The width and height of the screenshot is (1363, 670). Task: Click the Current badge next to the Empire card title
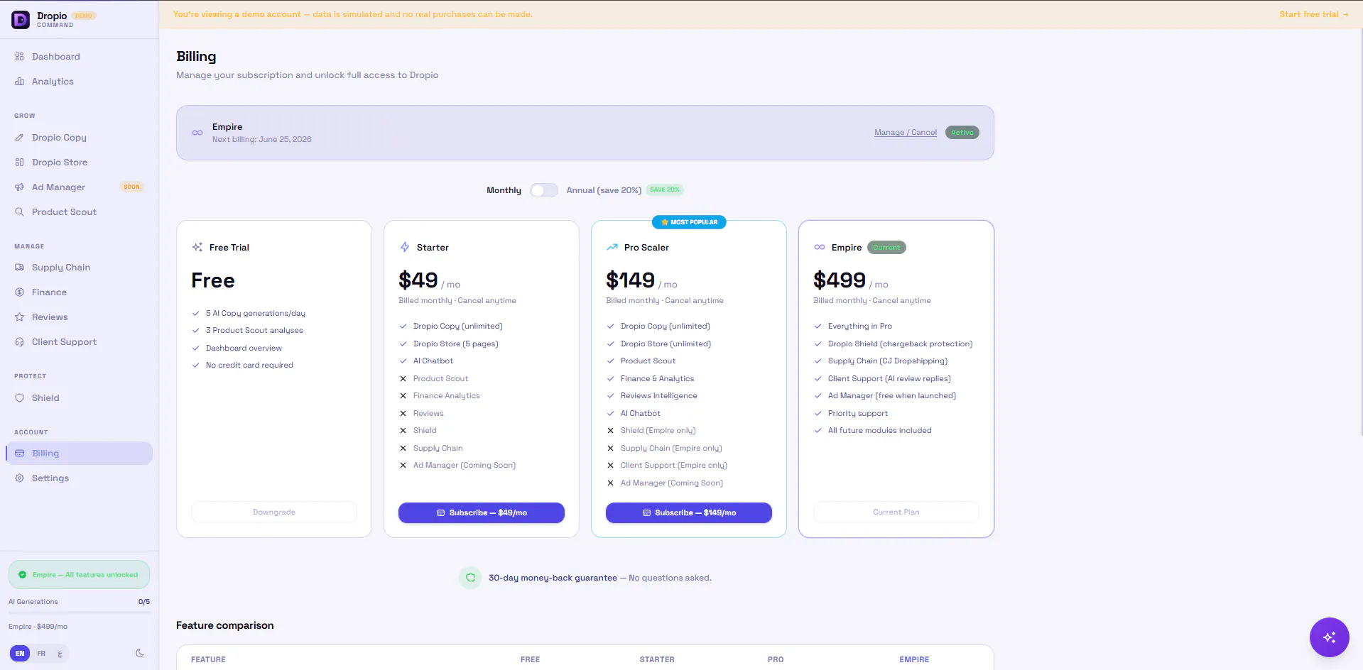tap(886, 248)
